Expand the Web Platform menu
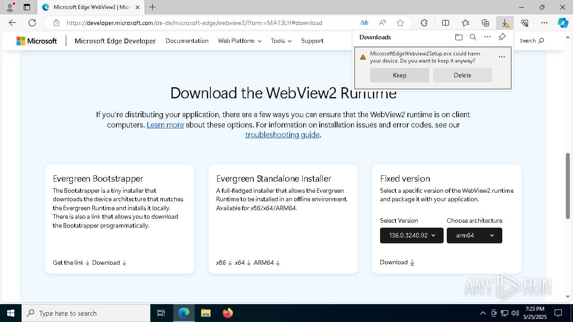 [x=239, y=41]
